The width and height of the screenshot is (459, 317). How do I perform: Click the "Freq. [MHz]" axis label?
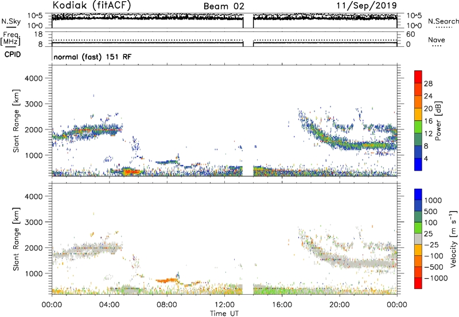pyautogui.click(x=10, y=38)
